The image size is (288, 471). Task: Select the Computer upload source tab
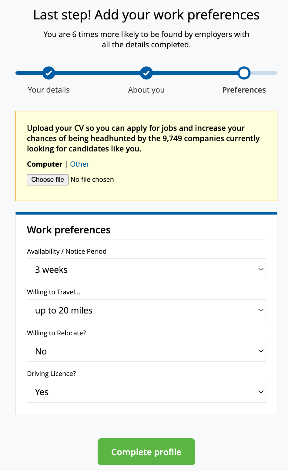click(45, 164)
